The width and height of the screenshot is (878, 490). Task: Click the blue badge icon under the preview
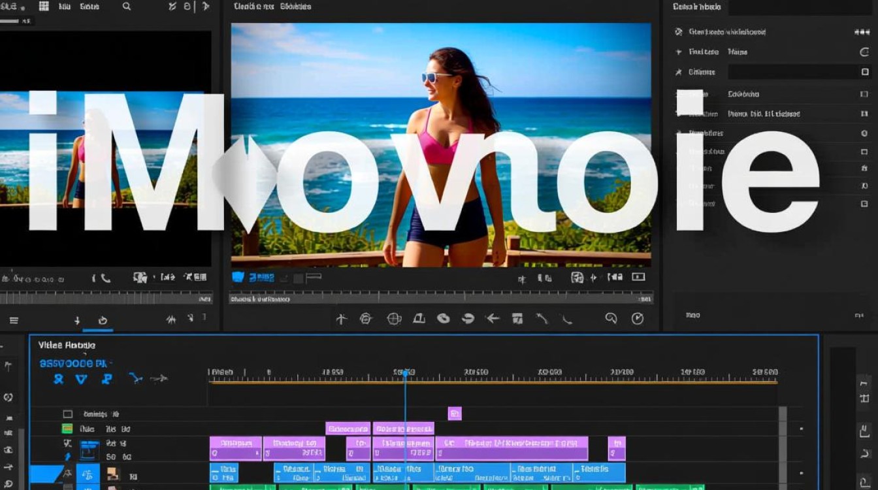[238, 277]
